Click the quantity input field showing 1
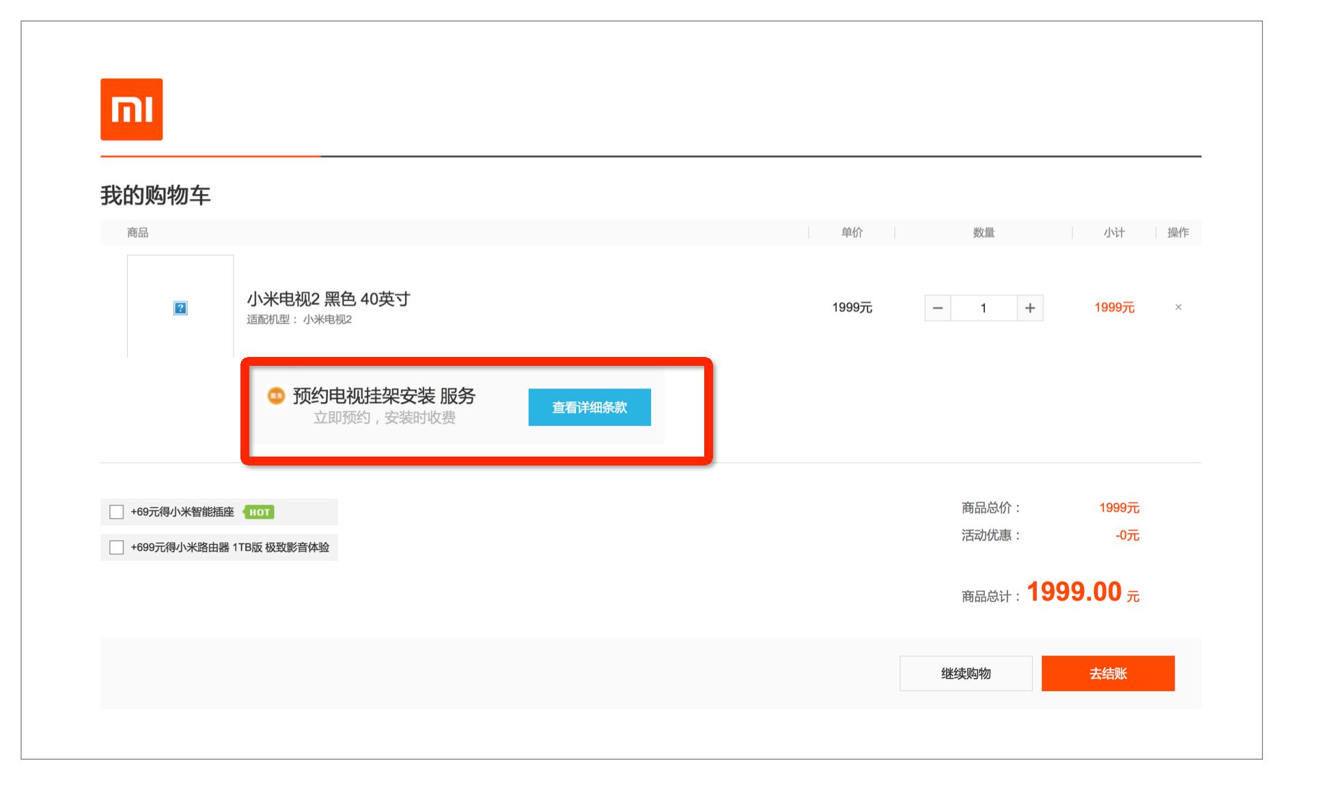The image size is (1321, 804). [x=983, y=308]
